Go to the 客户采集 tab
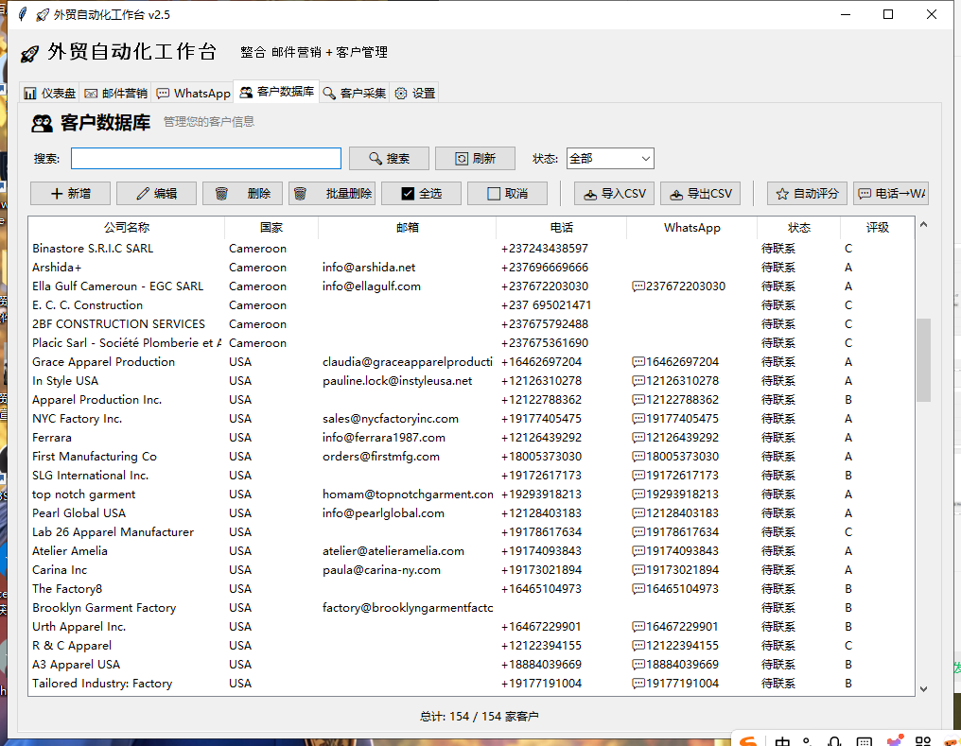Image resolution: width=961 pixels, height=746 pixels. click(x=355, y=93)
